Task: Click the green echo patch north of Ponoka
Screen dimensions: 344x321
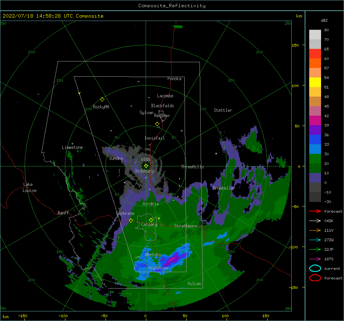Action: tap(178, 26)
